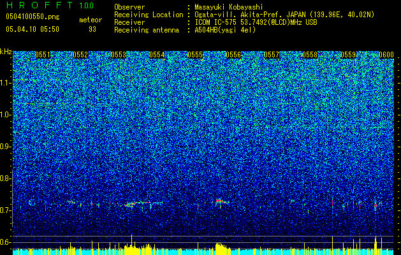Screen dimensions: 401x255
Task: Click the Observer label
Action: (129, 7)
